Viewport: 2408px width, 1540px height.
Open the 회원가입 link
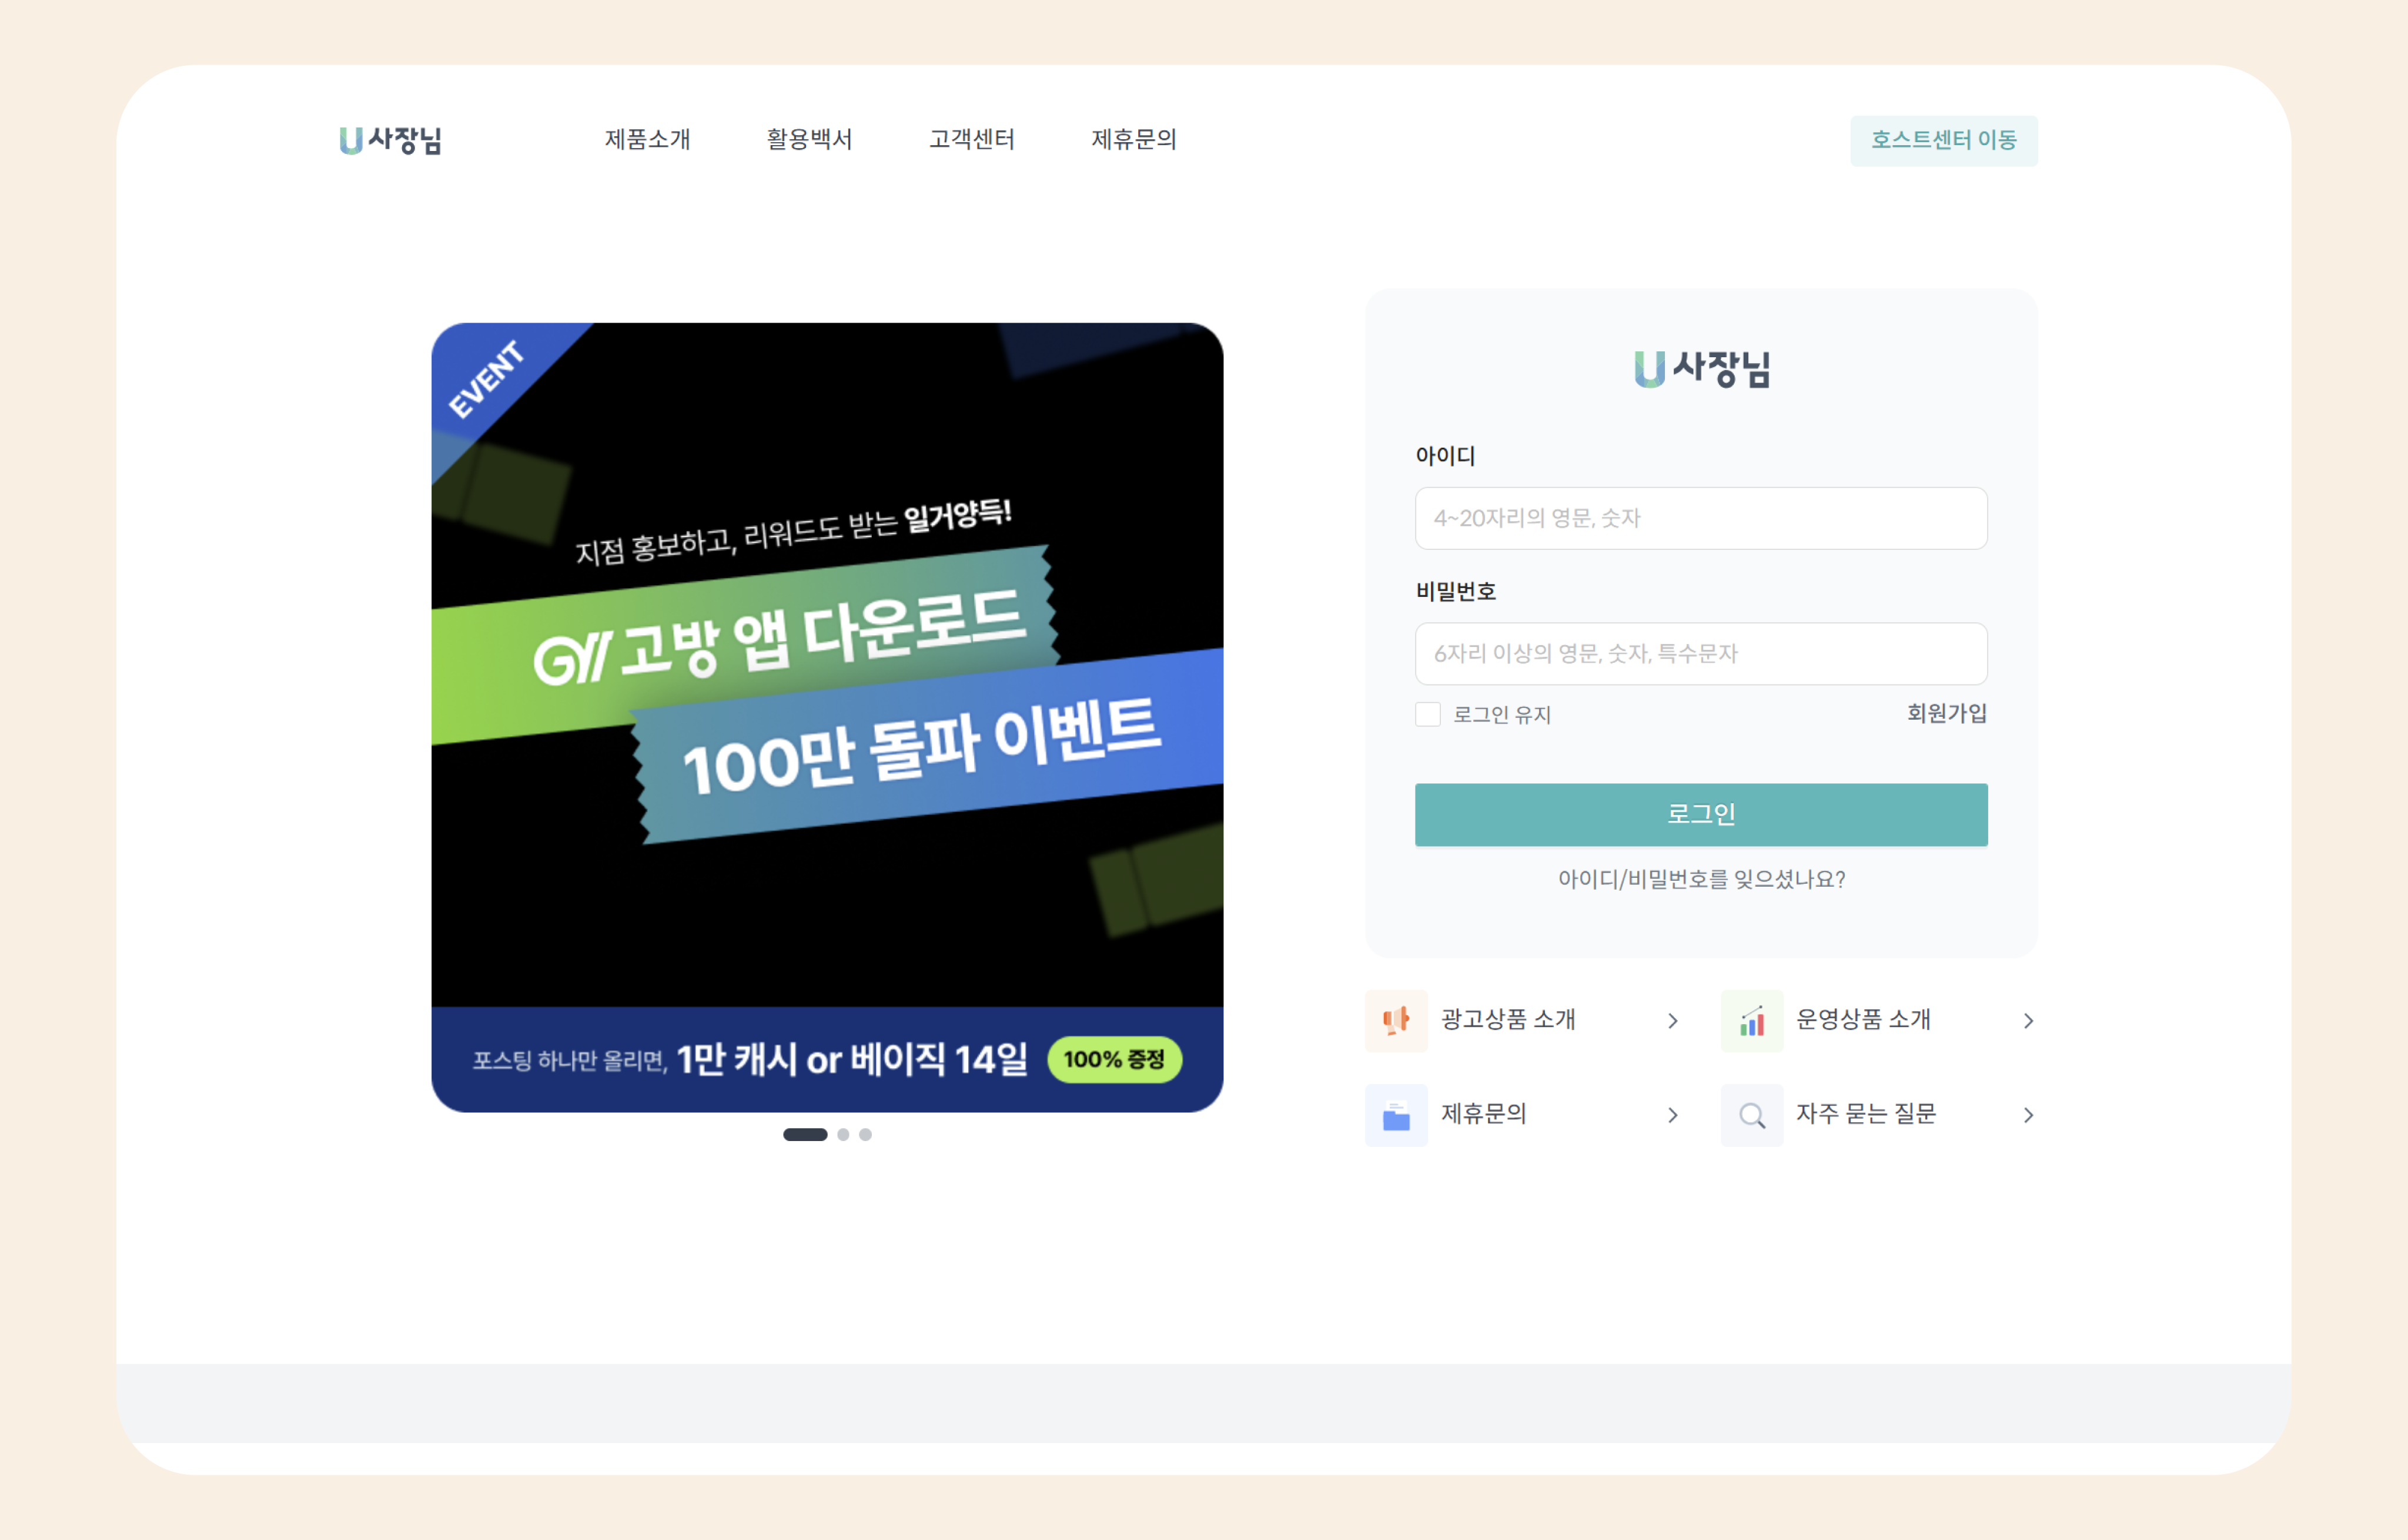[1946, 713]
